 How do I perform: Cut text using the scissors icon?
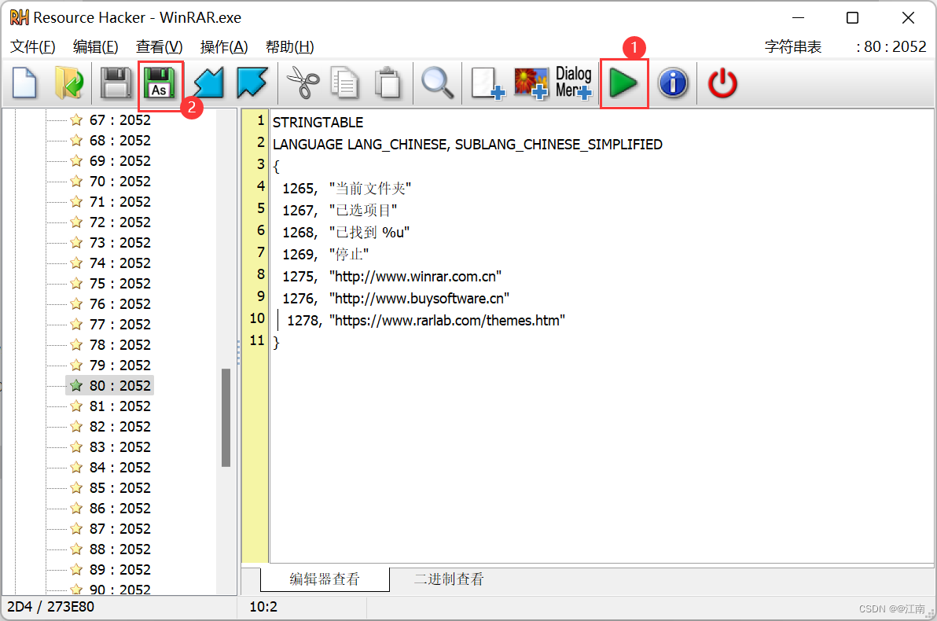tap(302, 84)
